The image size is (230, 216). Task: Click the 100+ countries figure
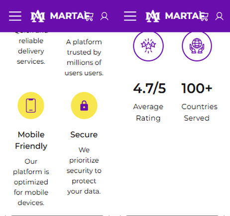click(x=197, y=88)
